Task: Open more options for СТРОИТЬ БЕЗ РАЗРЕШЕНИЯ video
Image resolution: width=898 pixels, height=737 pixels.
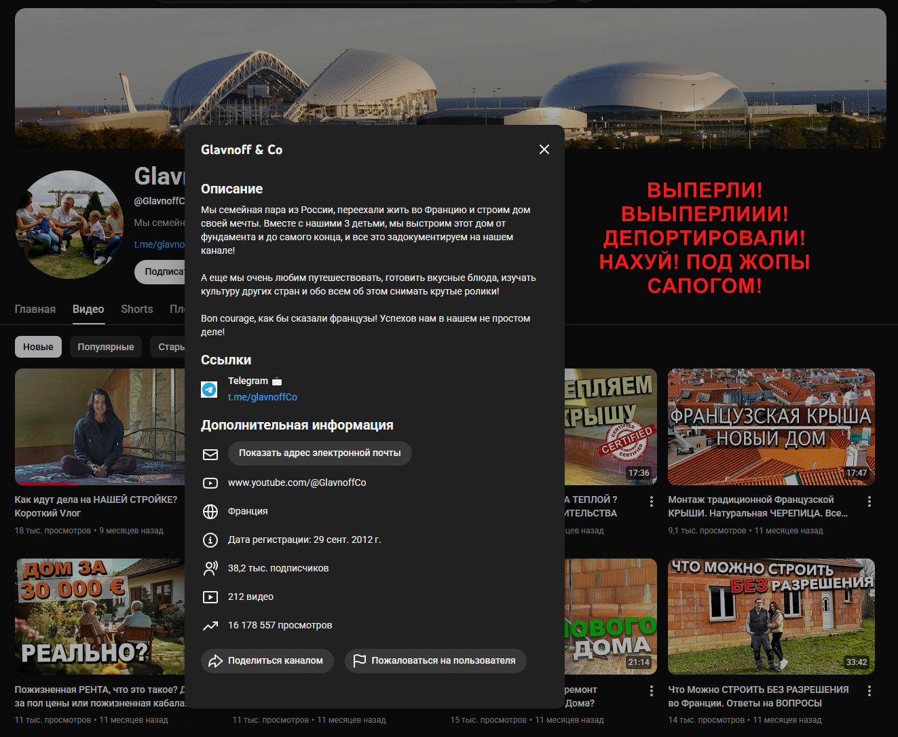Action: 869,691
